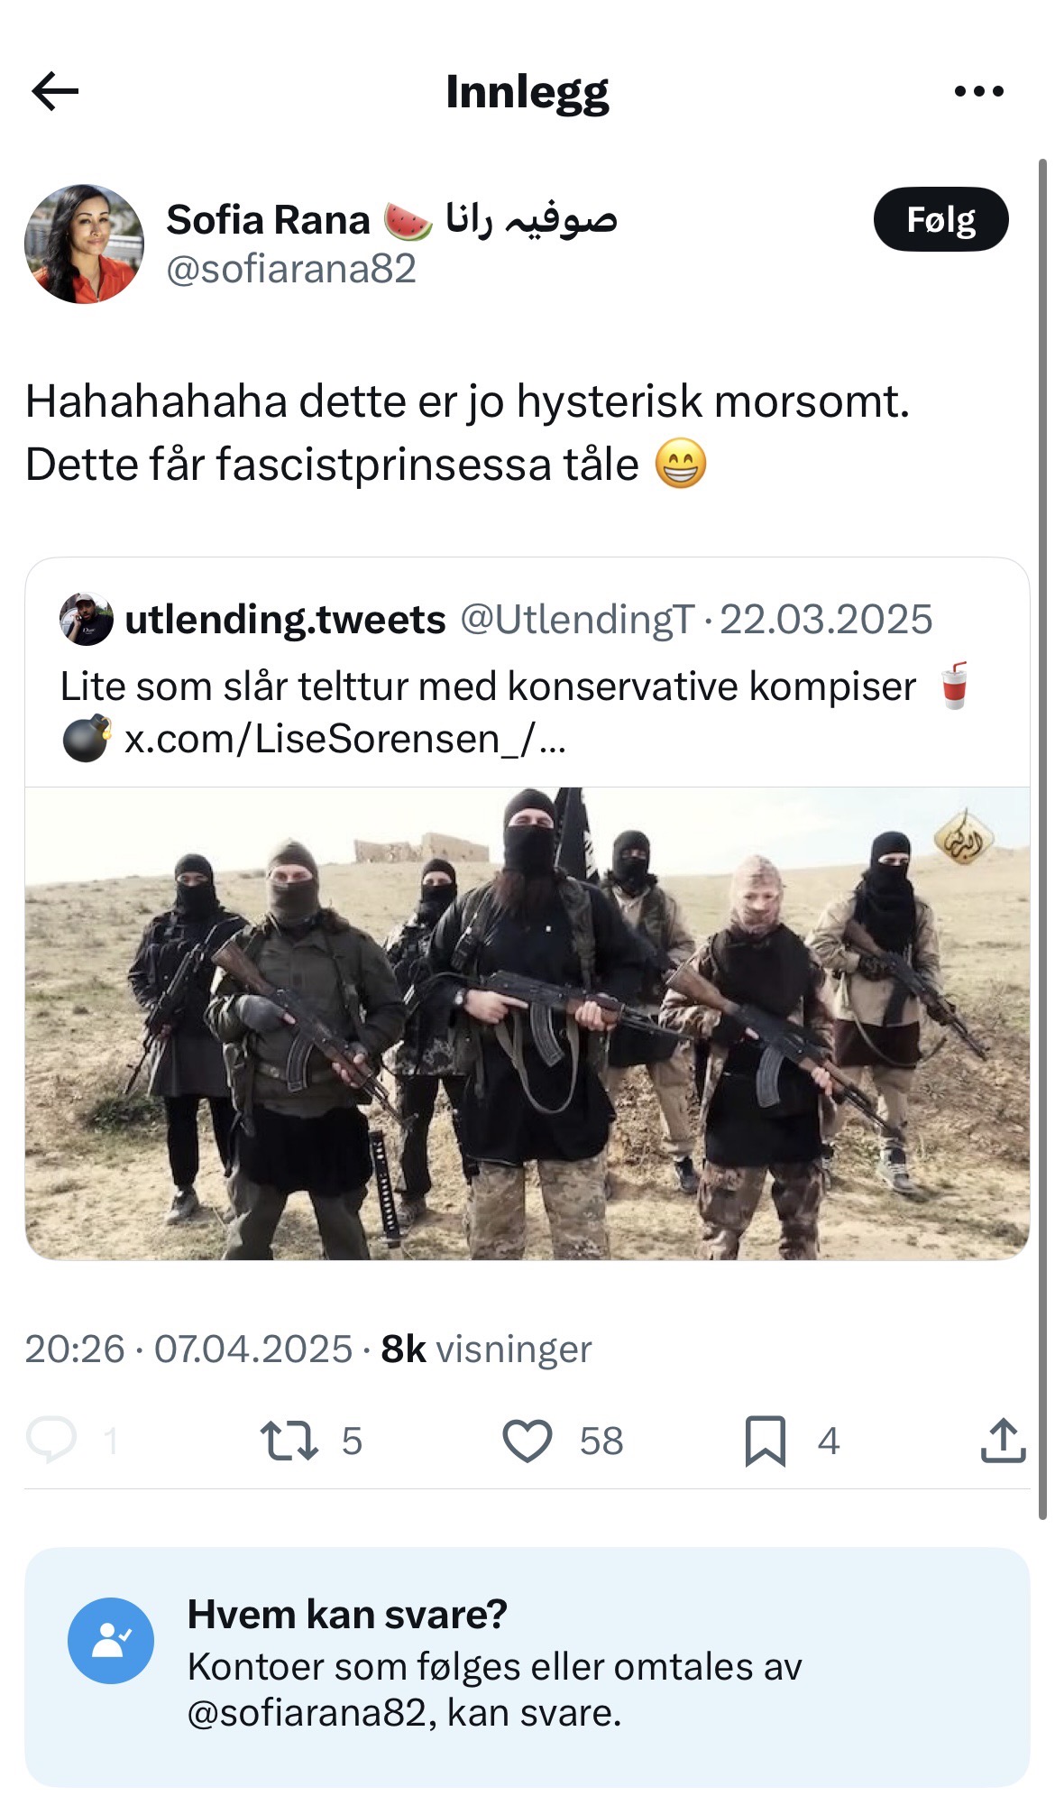Open the three-dot more options menu
Image resolution: width=1055 pixels, height=1796 pixels.
click(978, 91)
